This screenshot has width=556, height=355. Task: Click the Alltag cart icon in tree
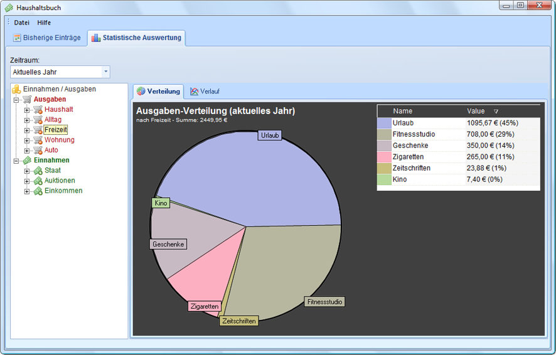click(x=38, y=120)
